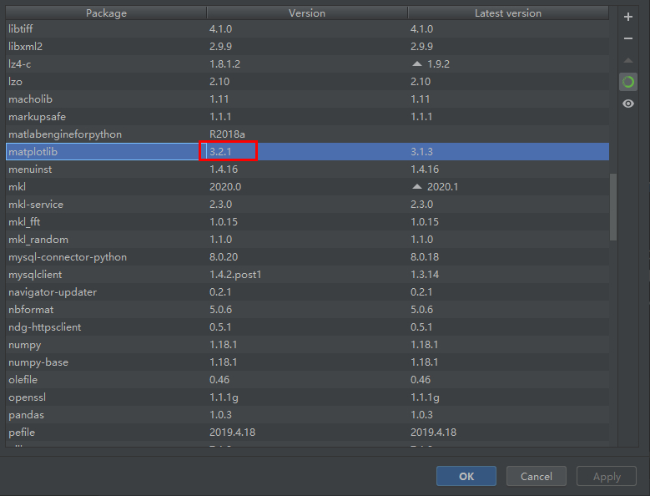650x496 pixels.
Task: Select the libxml2 package row
Action: point(307,47)
